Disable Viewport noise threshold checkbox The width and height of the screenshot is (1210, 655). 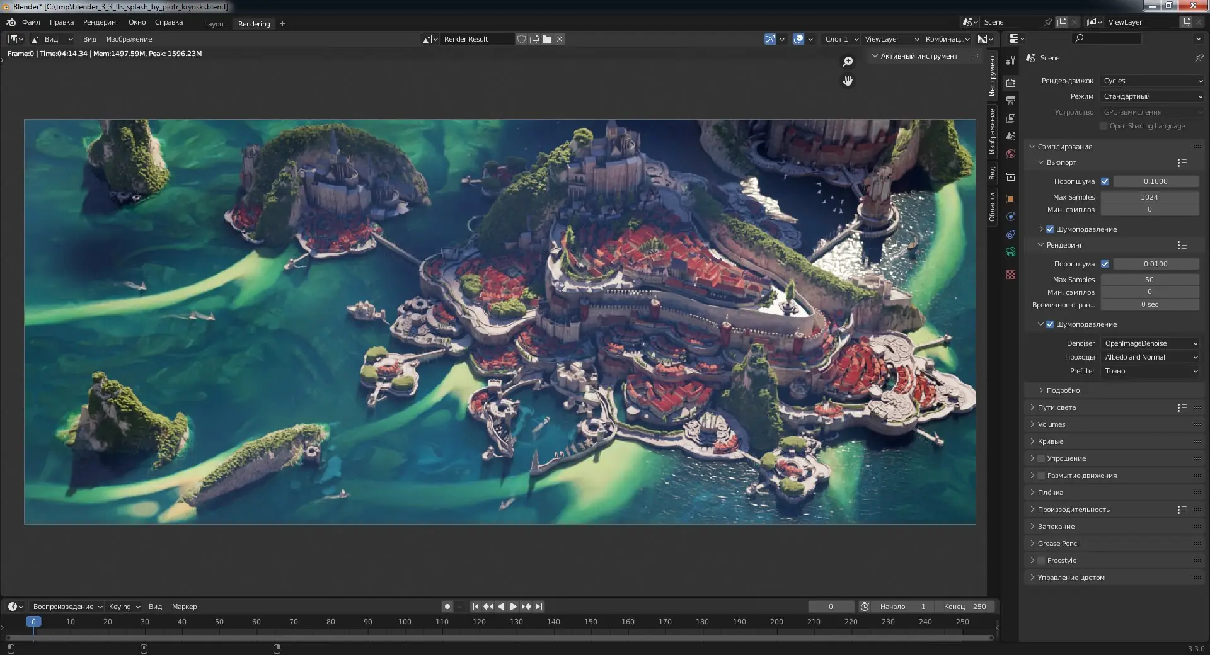click(x=1105, y=181)
